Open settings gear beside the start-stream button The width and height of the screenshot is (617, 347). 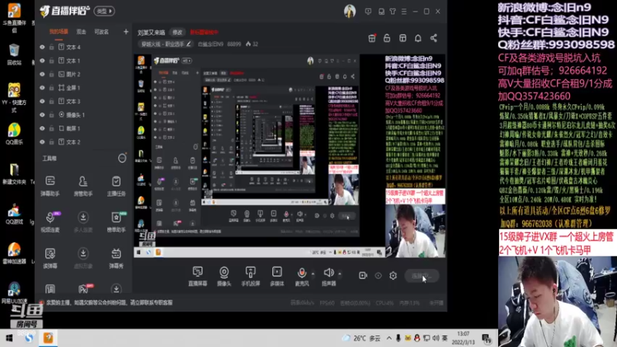coord(393,276)
